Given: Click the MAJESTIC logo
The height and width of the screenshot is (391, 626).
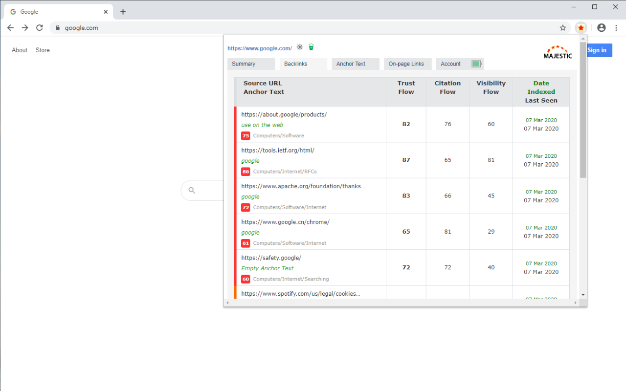Looking at the screenshot, I should [x=558, y=54].
